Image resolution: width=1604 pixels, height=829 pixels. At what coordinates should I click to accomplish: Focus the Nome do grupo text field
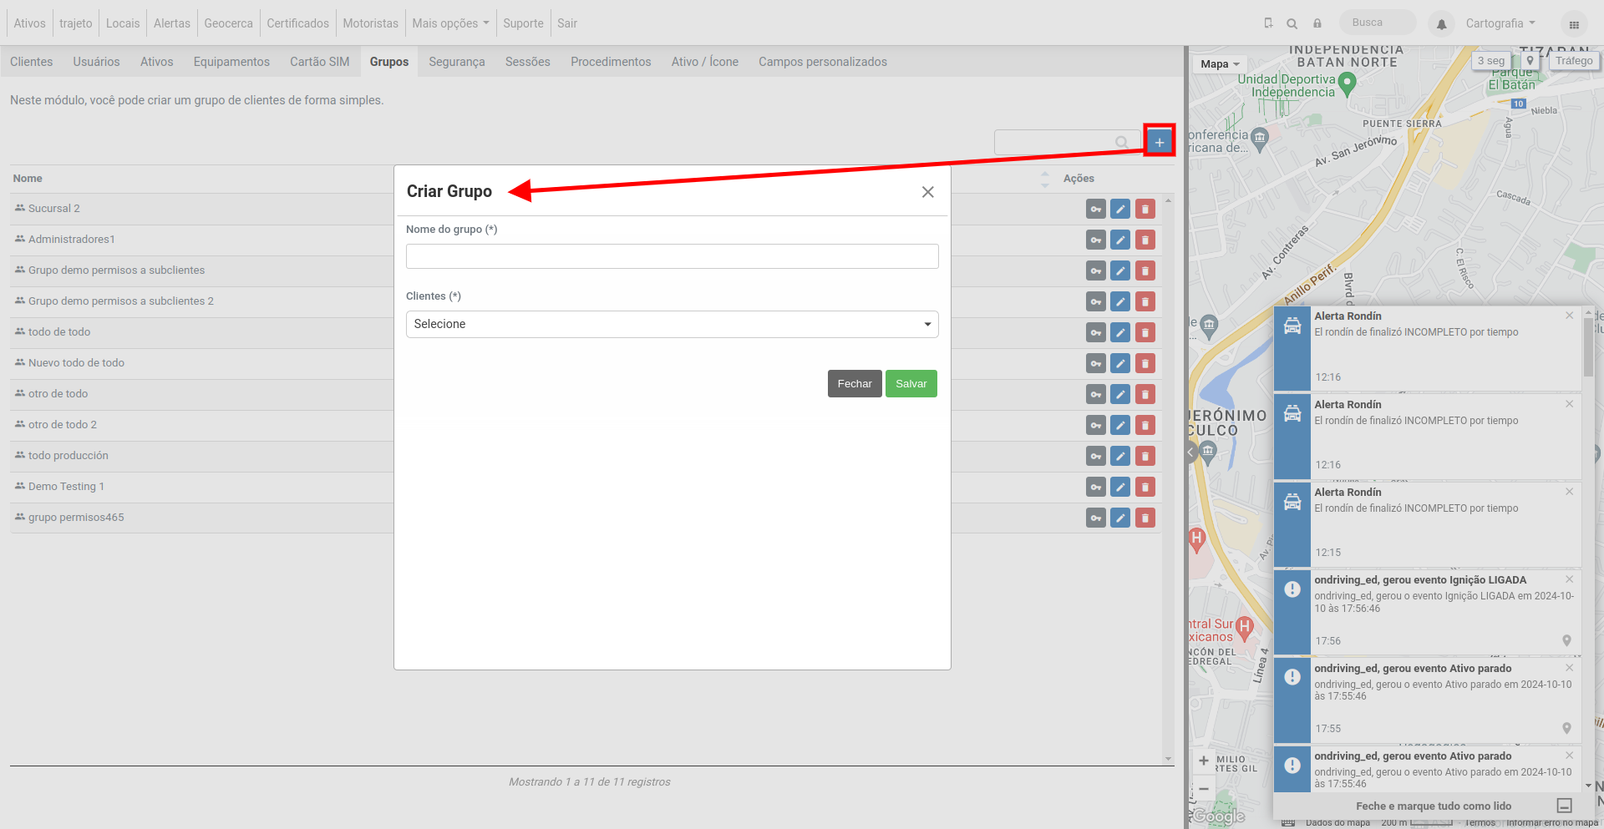click(x=672, y=256)
